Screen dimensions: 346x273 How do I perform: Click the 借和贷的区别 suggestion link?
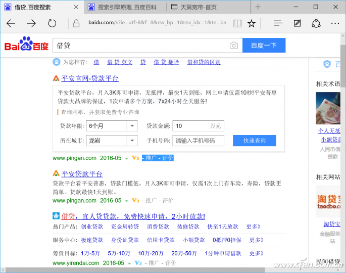(204, 62)
